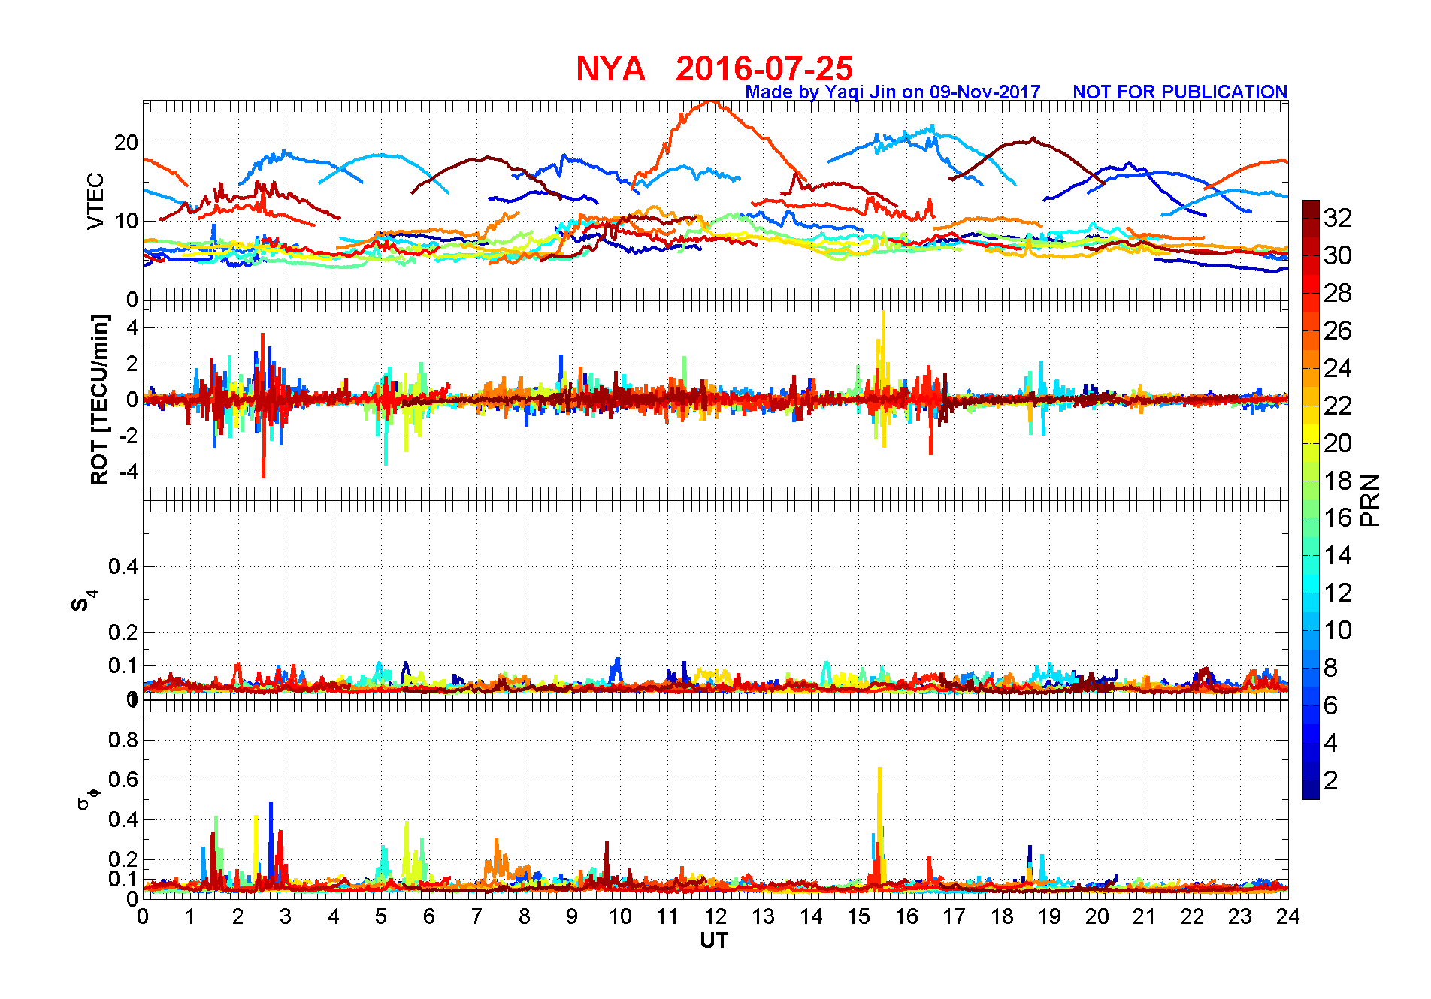
Task: Click the plot title "NYA 2016-07-25"
Action: click(x=714, y=68)
